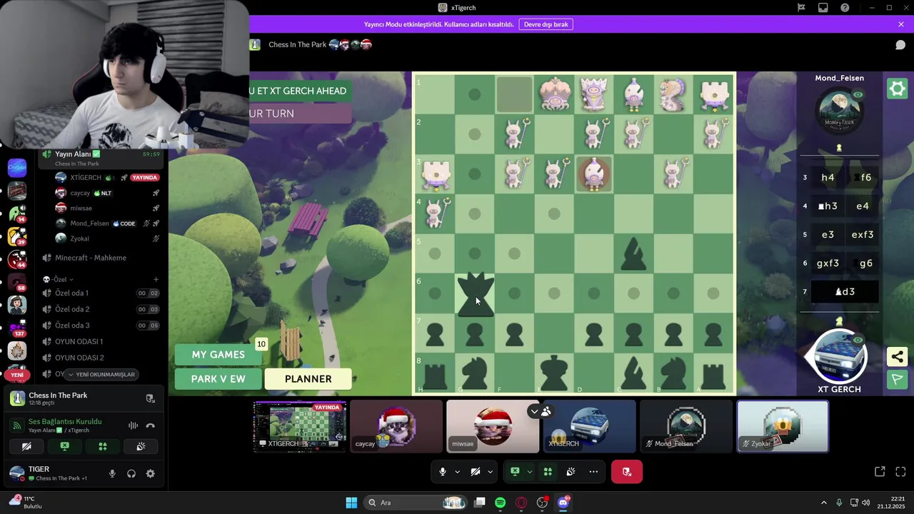This screenshot has height=514, width=914.
Task: Open the activity chat bubble icon
Action: point(900,44)
